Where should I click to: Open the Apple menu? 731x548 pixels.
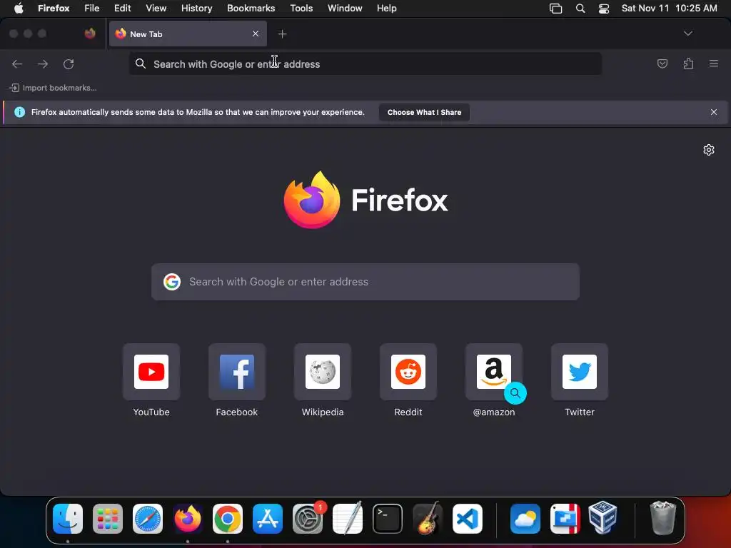(x=19, y=8)
